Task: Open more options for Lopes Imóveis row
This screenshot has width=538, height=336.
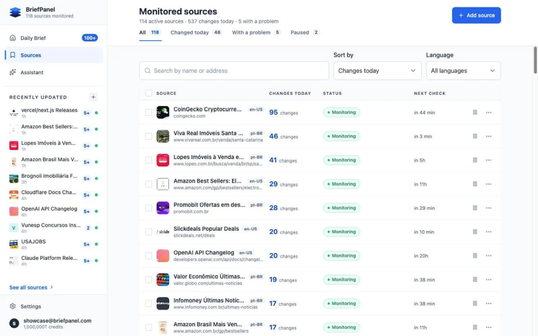Action: coord(489,160)
